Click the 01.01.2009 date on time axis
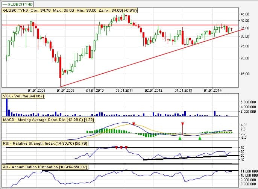 pos(65,91)
